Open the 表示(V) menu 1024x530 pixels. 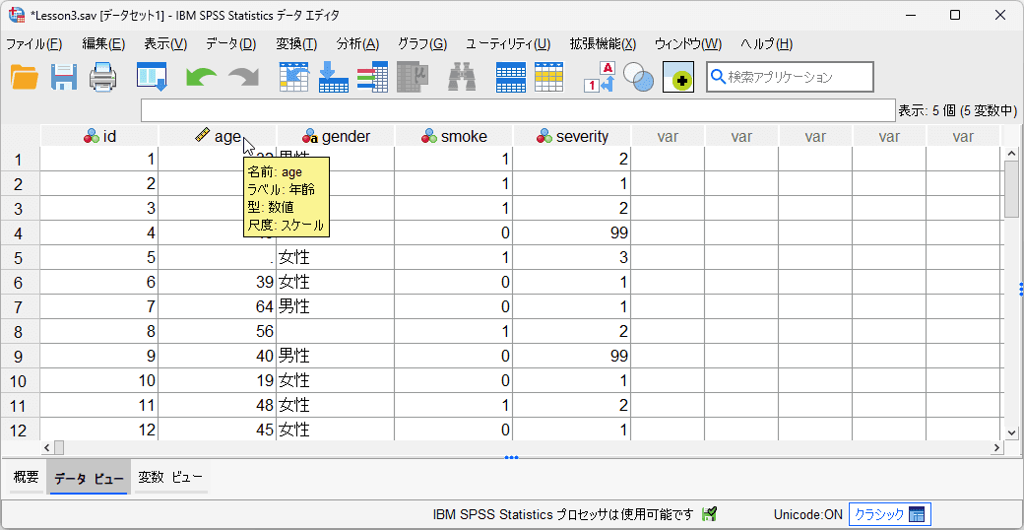[165, 44]
